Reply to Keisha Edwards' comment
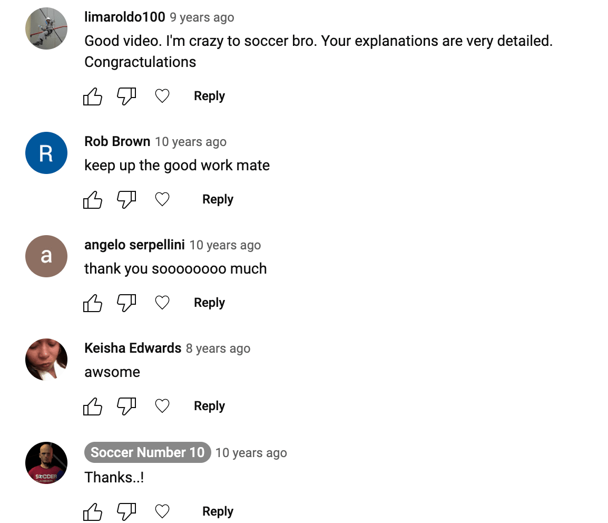608x523 pixels. (x=209, y=406)
